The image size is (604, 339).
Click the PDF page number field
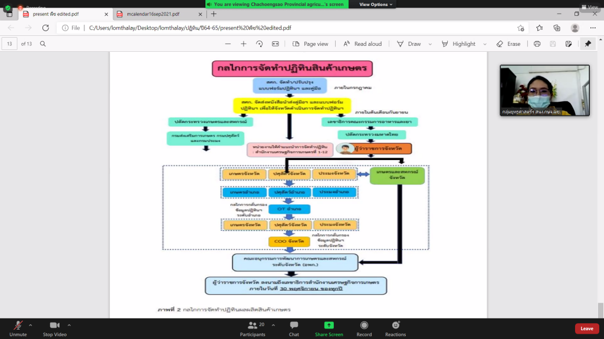coord(10,44)
